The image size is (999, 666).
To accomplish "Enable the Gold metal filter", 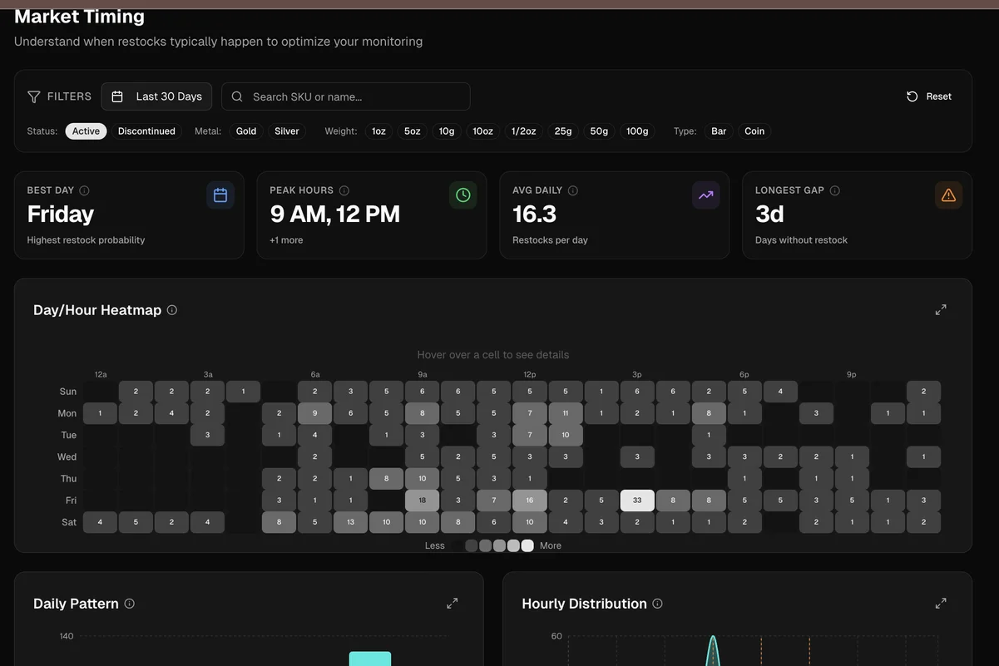I will (246, 131).
